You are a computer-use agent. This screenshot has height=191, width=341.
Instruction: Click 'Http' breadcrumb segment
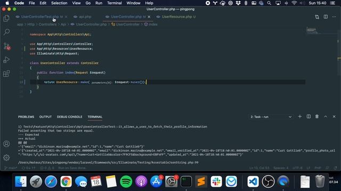coord(31,24)
